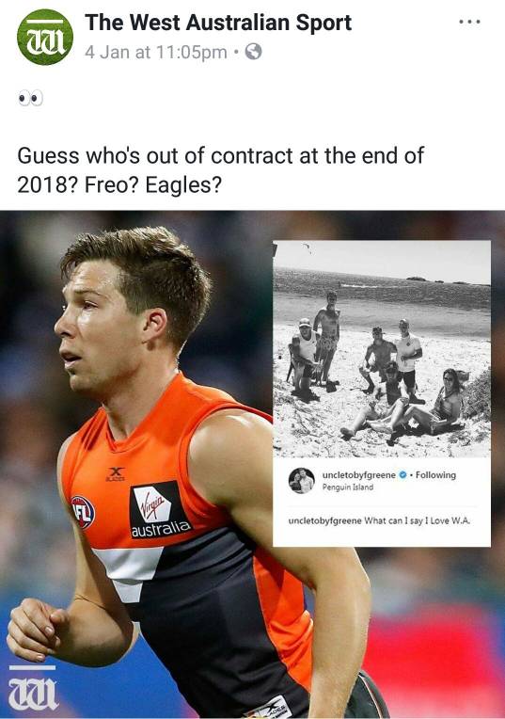Image resolution: width=505 pixels, height=719 pixels.
Task: Click the Virgin Australia logo on the guernsey
Action: [x=160, y=510]
